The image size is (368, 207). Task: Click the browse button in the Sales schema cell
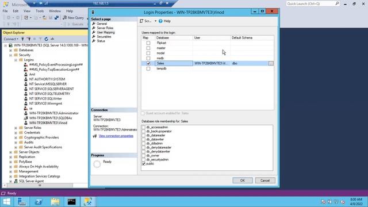[x=271, y=63]
